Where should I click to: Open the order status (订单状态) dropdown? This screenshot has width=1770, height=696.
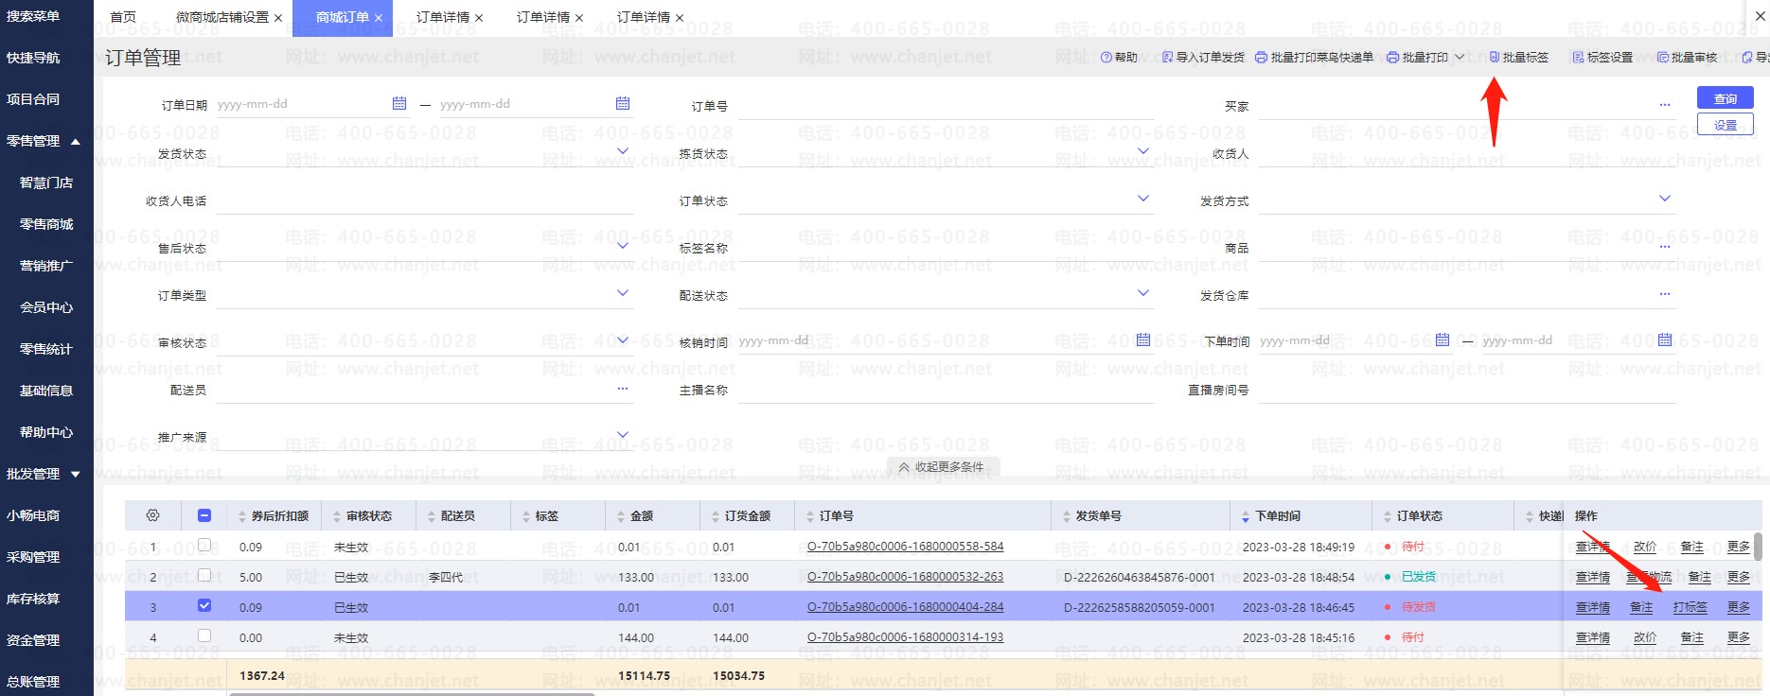point(1142,199)
